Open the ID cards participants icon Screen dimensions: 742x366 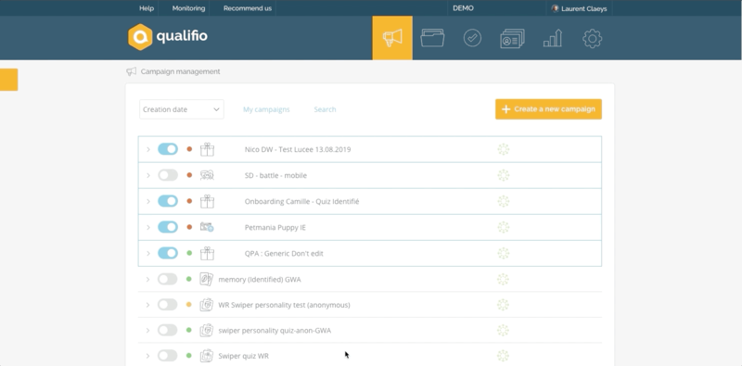pyautogui.click(x=512, y=38)
